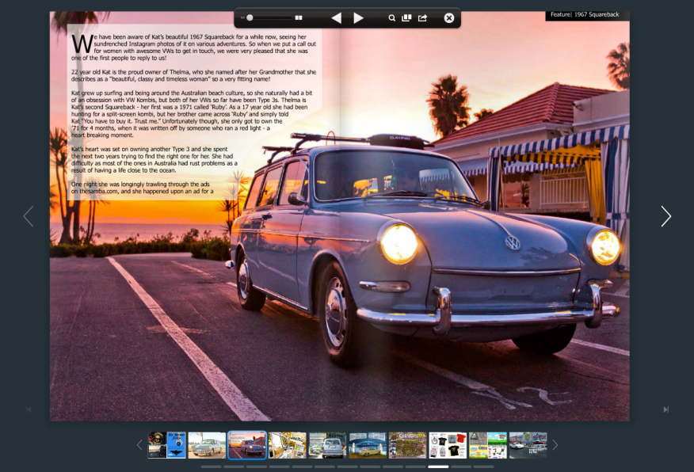Open thumbnail showing T-shirts merchandise
Screen dimensions: 694x472
tap(448, 445)
